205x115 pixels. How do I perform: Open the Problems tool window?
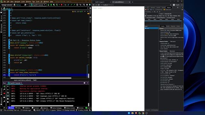coord(26,108)
